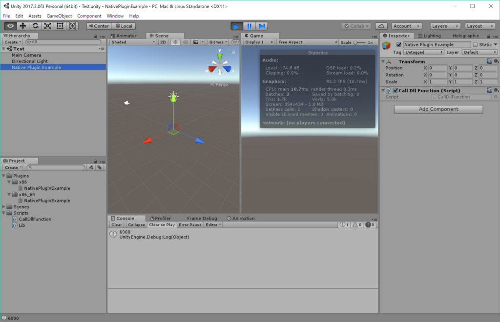Toggle scene audio speaker icon
The width and height of the screenshot is (500, 322).
pos(185,42)
